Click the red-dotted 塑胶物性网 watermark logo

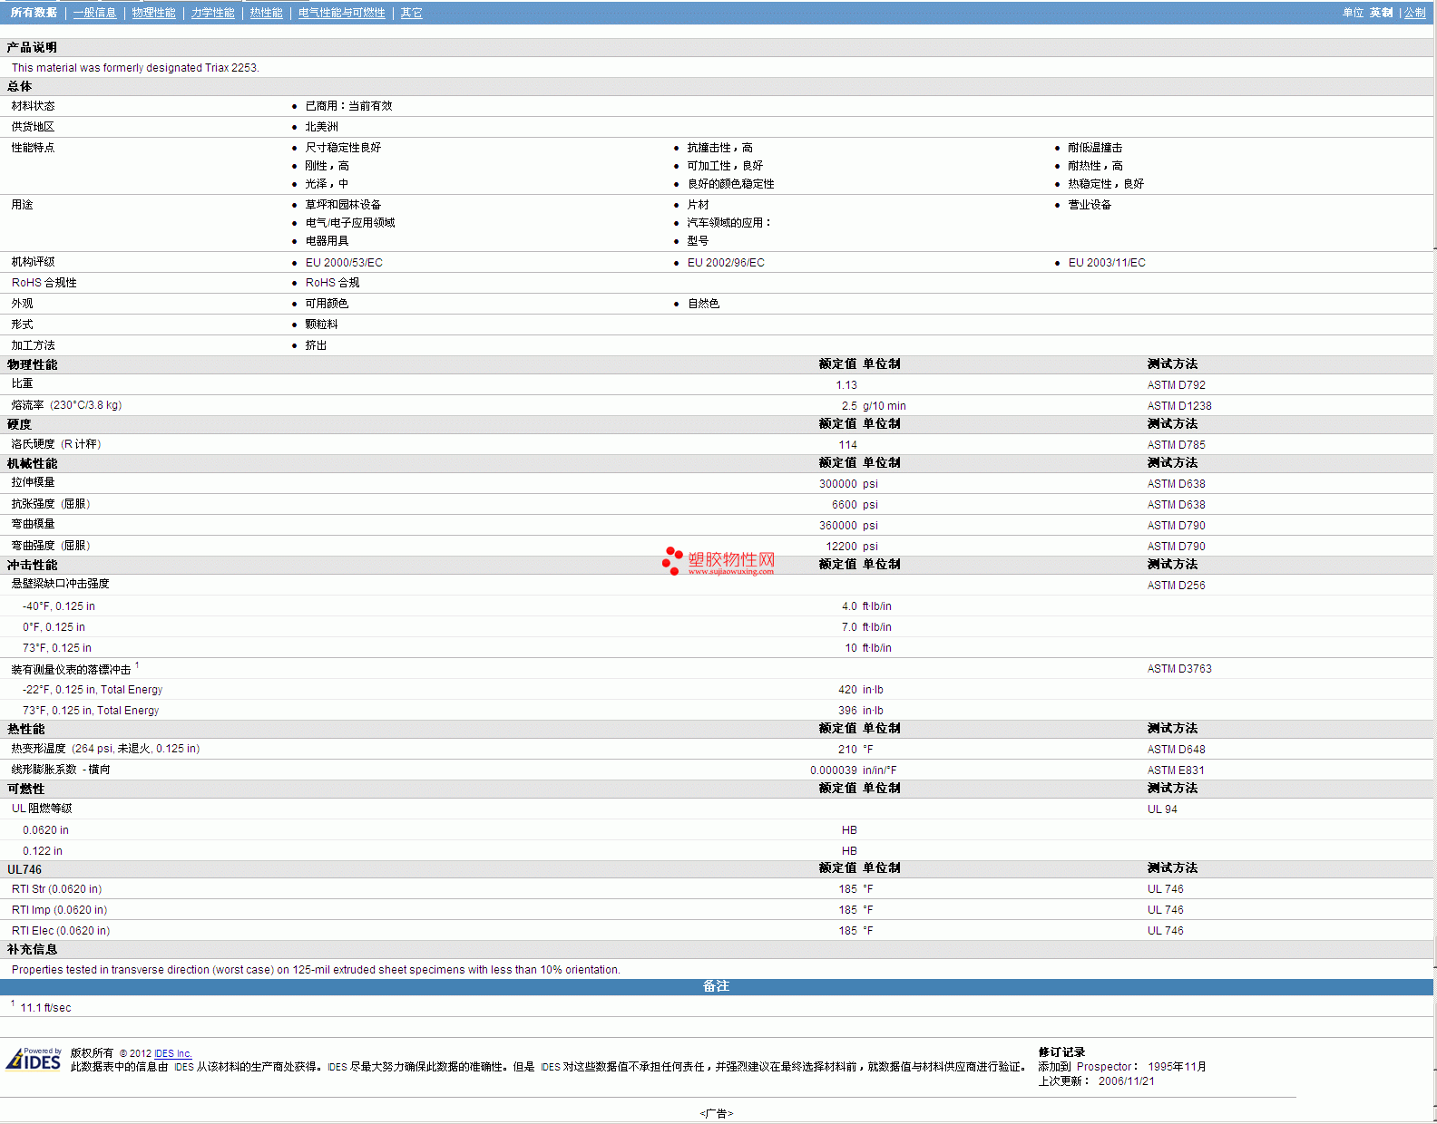718,562
